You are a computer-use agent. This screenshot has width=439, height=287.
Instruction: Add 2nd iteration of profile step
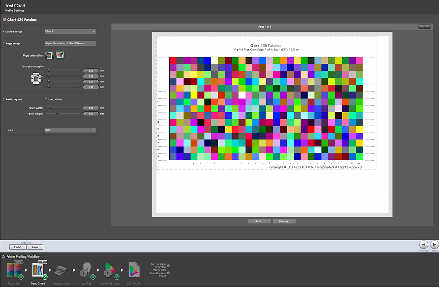pyautogui.click(x=169, y=266)
